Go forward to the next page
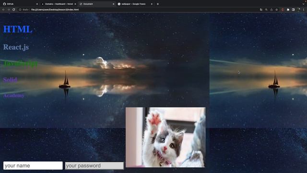The height and width of the screenshot is (173, 307). pyautogui.click(x=9, y=10)
